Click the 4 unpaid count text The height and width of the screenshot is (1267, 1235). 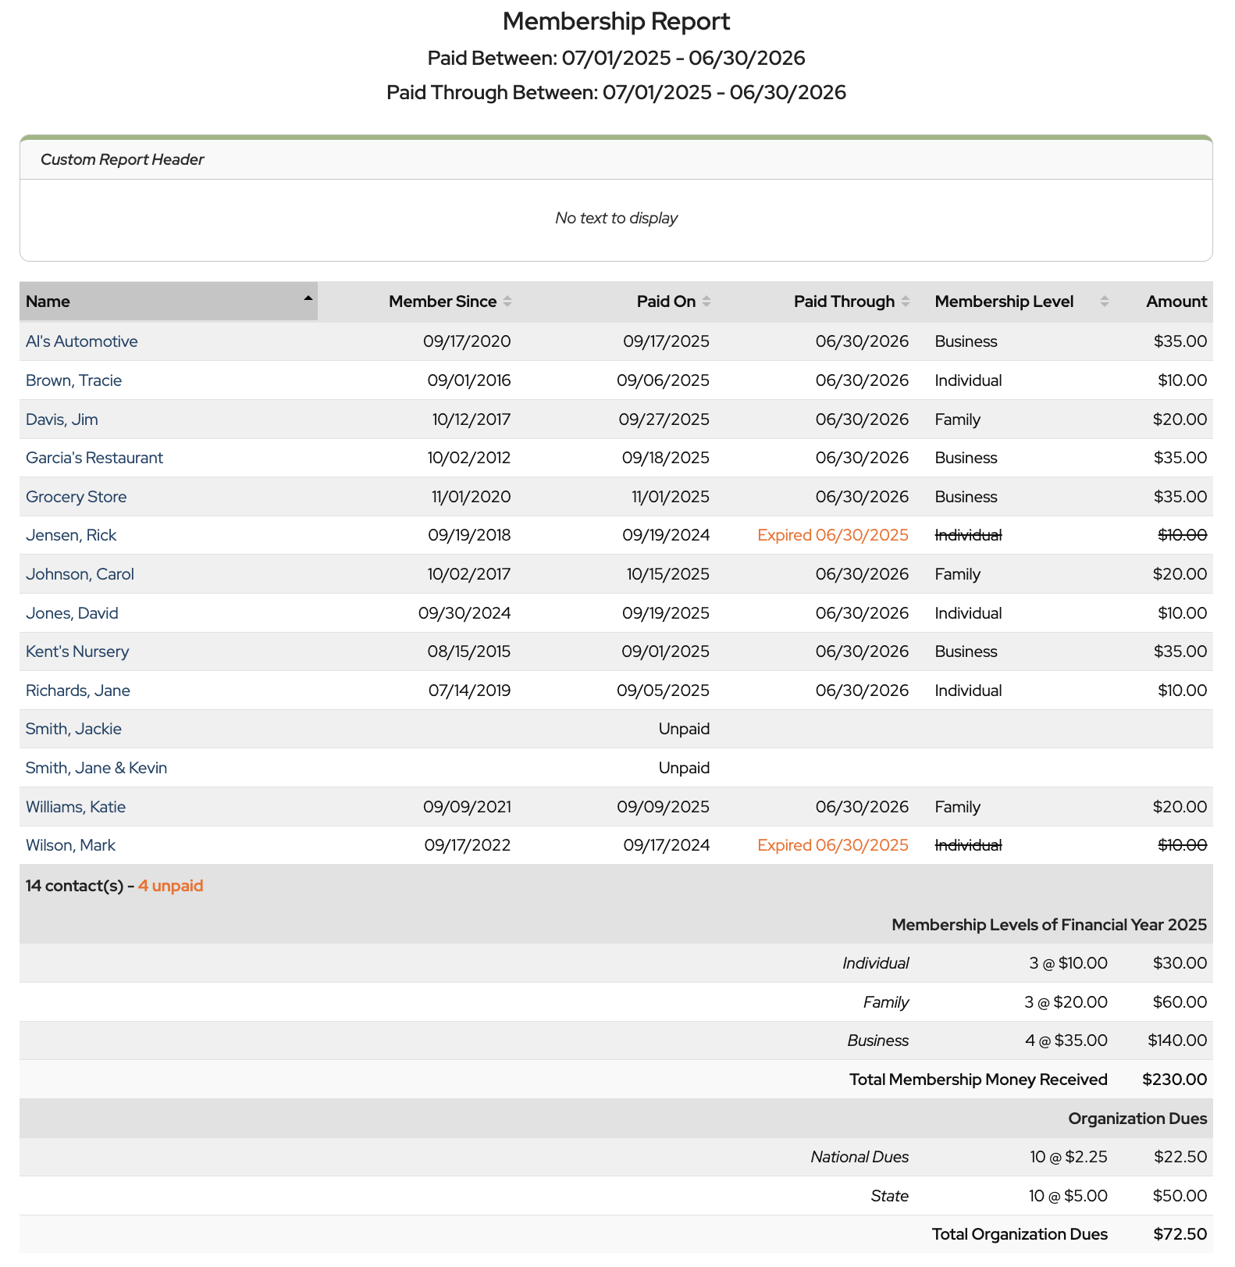170,886
